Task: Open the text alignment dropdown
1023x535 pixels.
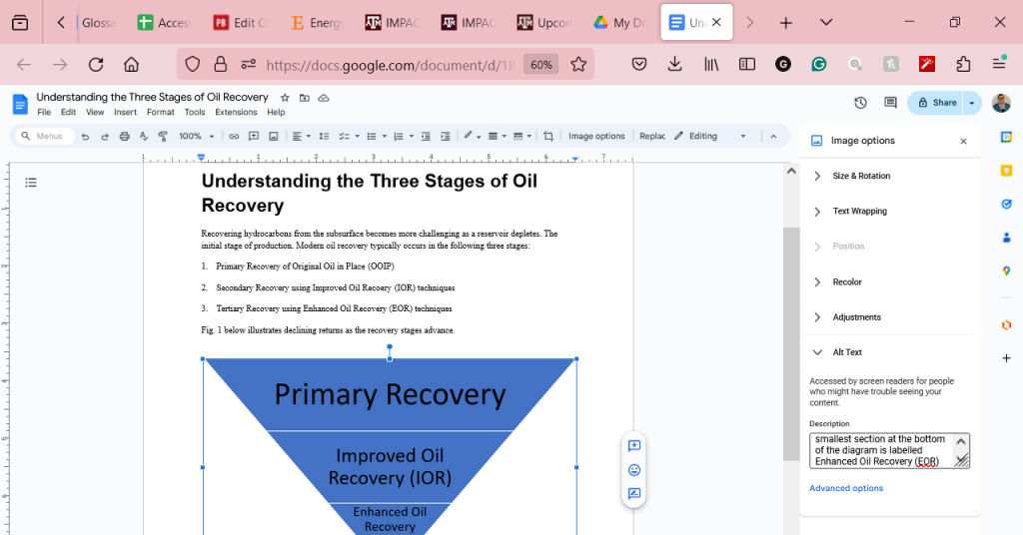Action: tap(301, 136)
